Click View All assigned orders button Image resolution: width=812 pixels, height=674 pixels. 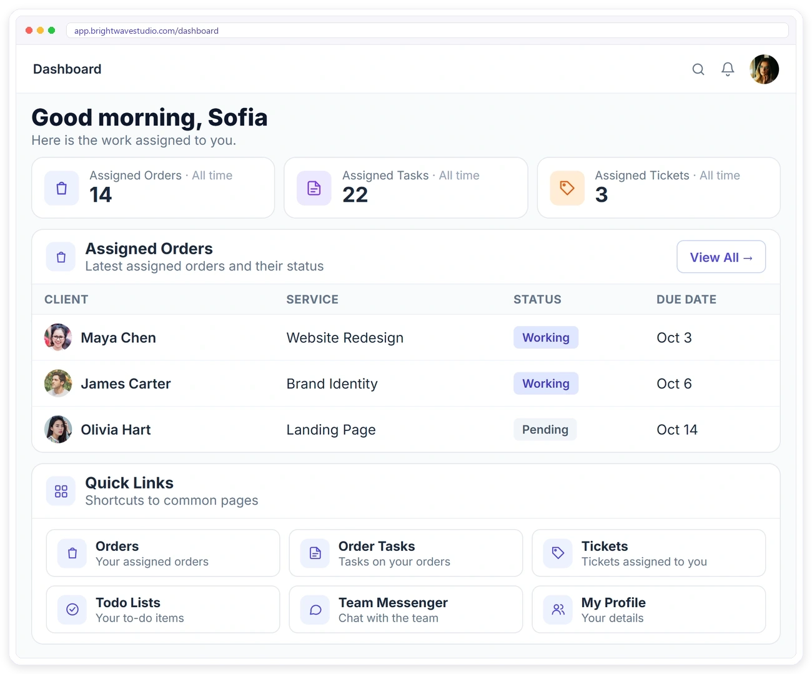click(721, 257)
